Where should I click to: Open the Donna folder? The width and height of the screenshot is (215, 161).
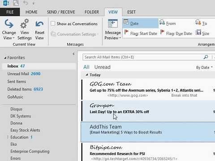coord(16,123)
